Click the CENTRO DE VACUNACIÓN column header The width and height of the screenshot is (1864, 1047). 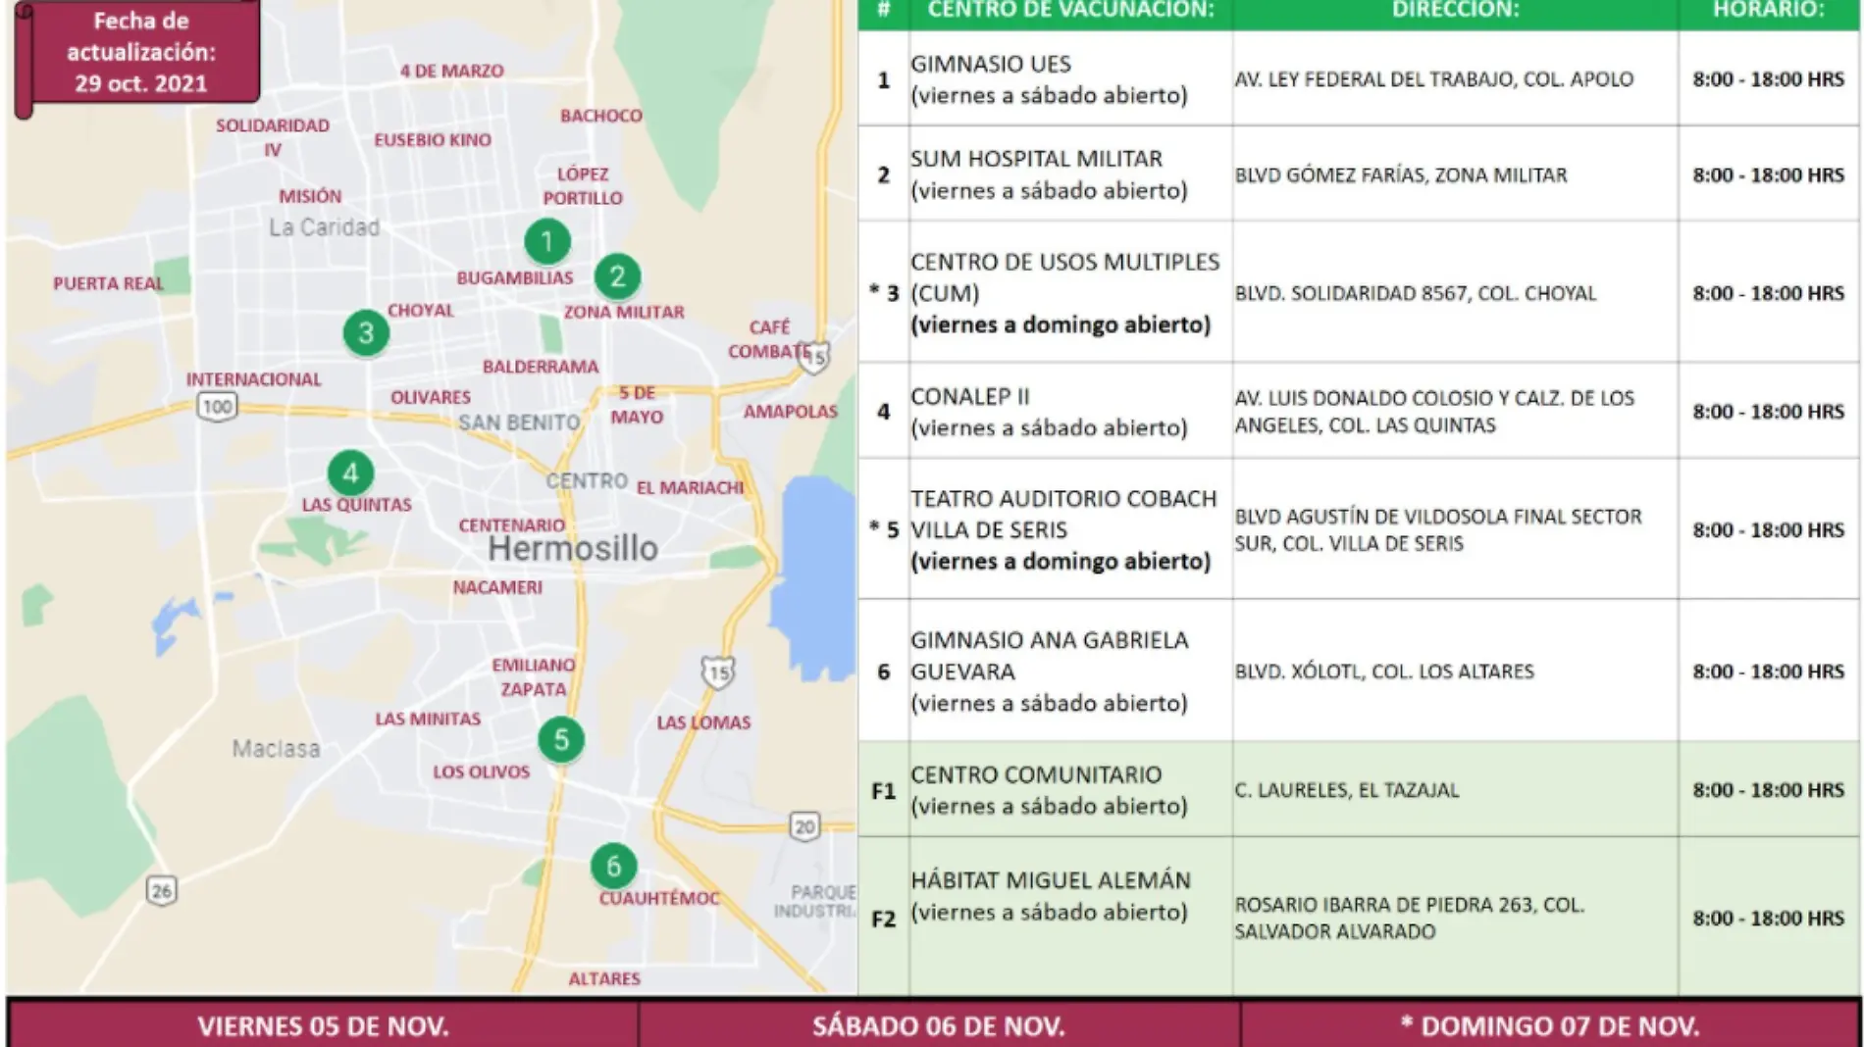pos(1070,12)
